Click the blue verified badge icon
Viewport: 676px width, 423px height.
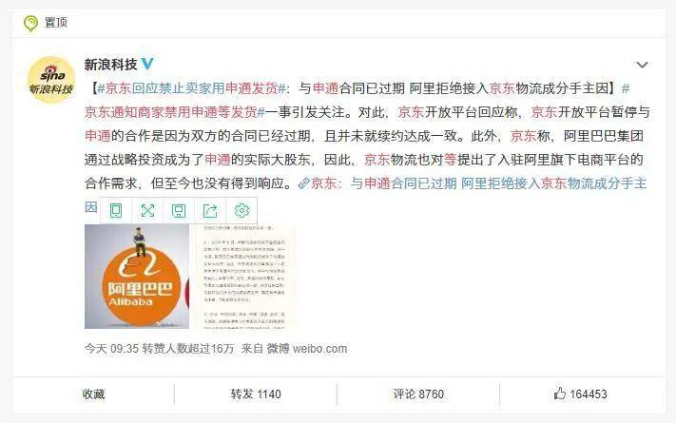(x=147, y=64)
